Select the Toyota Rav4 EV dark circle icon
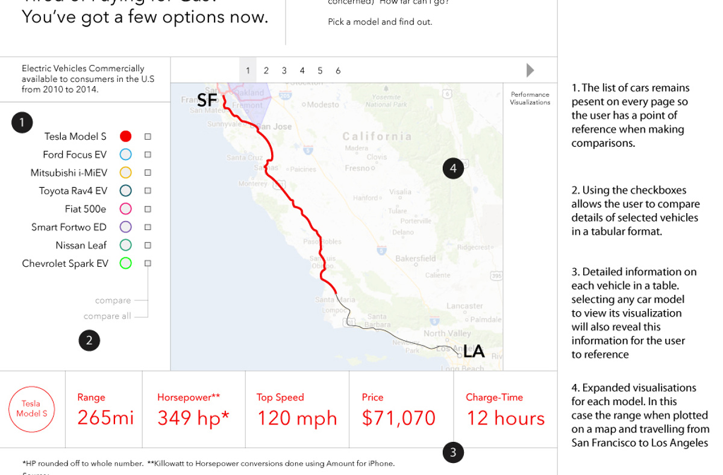Image resolution: width=723 pixels, height=475 pixels. tap(125, 190)
